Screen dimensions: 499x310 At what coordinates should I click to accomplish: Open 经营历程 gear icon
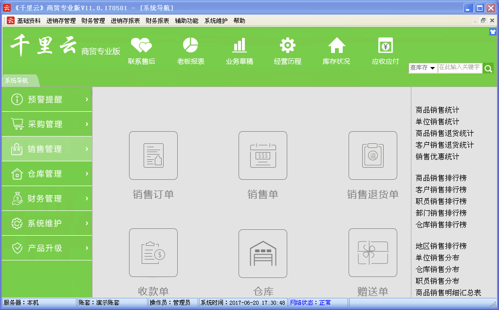click(287, 46)
